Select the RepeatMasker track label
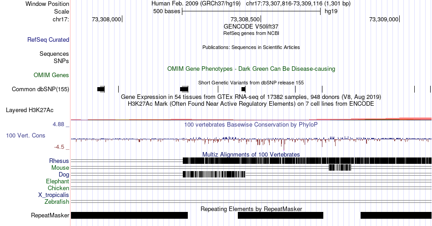 click(x=50, y=215)
